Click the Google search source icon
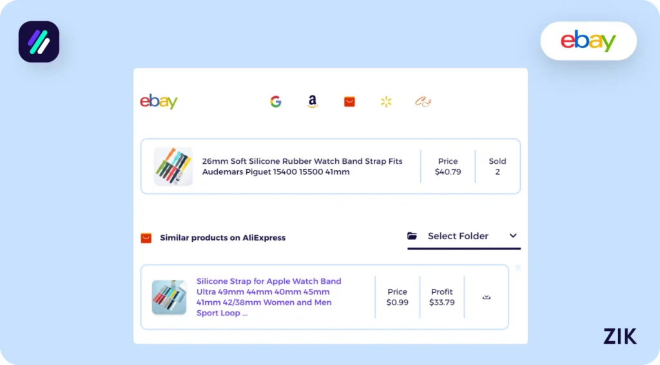The width and height of the screenshot is (660, 365). click(276, 101)
